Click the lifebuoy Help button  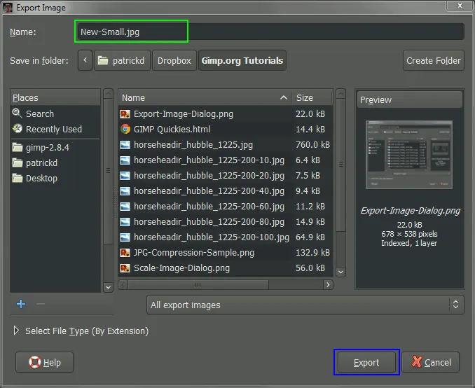pos(45,362)
